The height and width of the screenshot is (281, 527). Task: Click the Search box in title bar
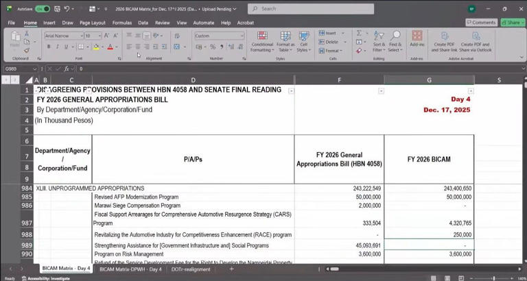[311, 9]
